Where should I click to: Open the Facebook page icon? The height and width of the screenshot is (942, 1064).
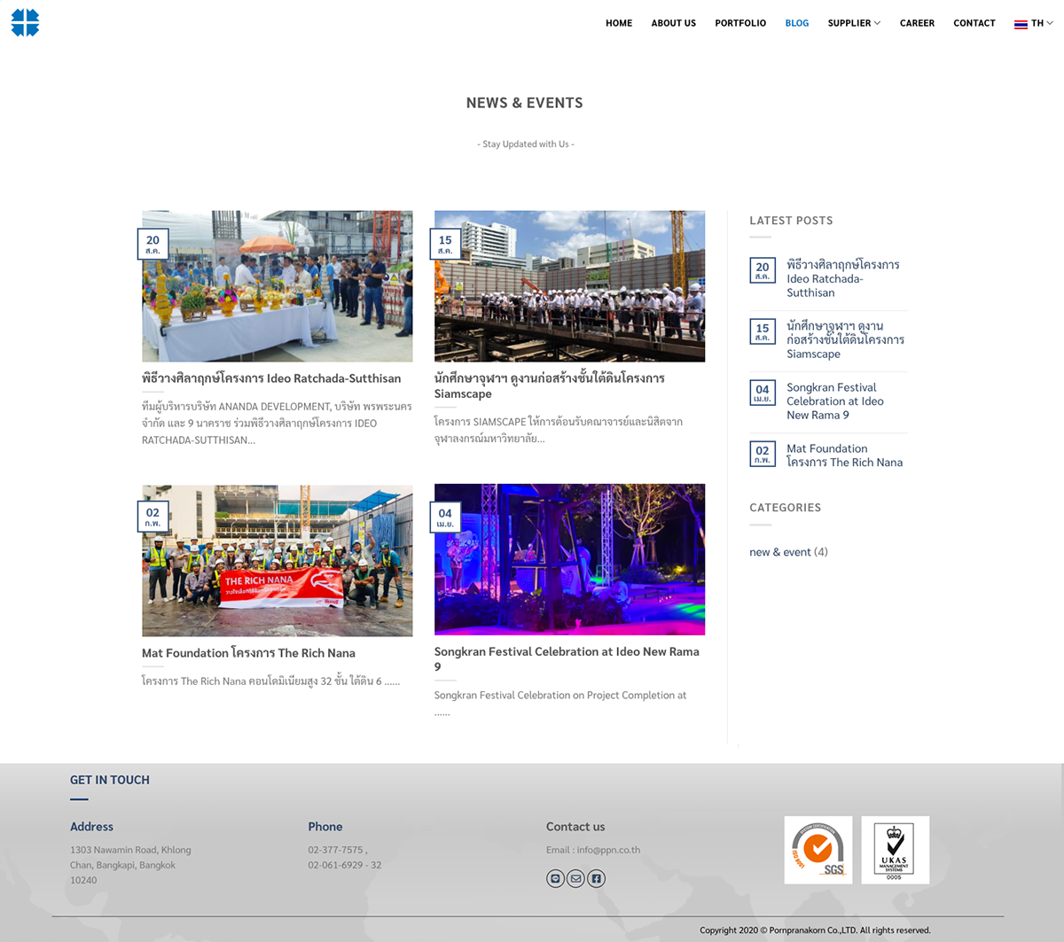tap(596, 878)
